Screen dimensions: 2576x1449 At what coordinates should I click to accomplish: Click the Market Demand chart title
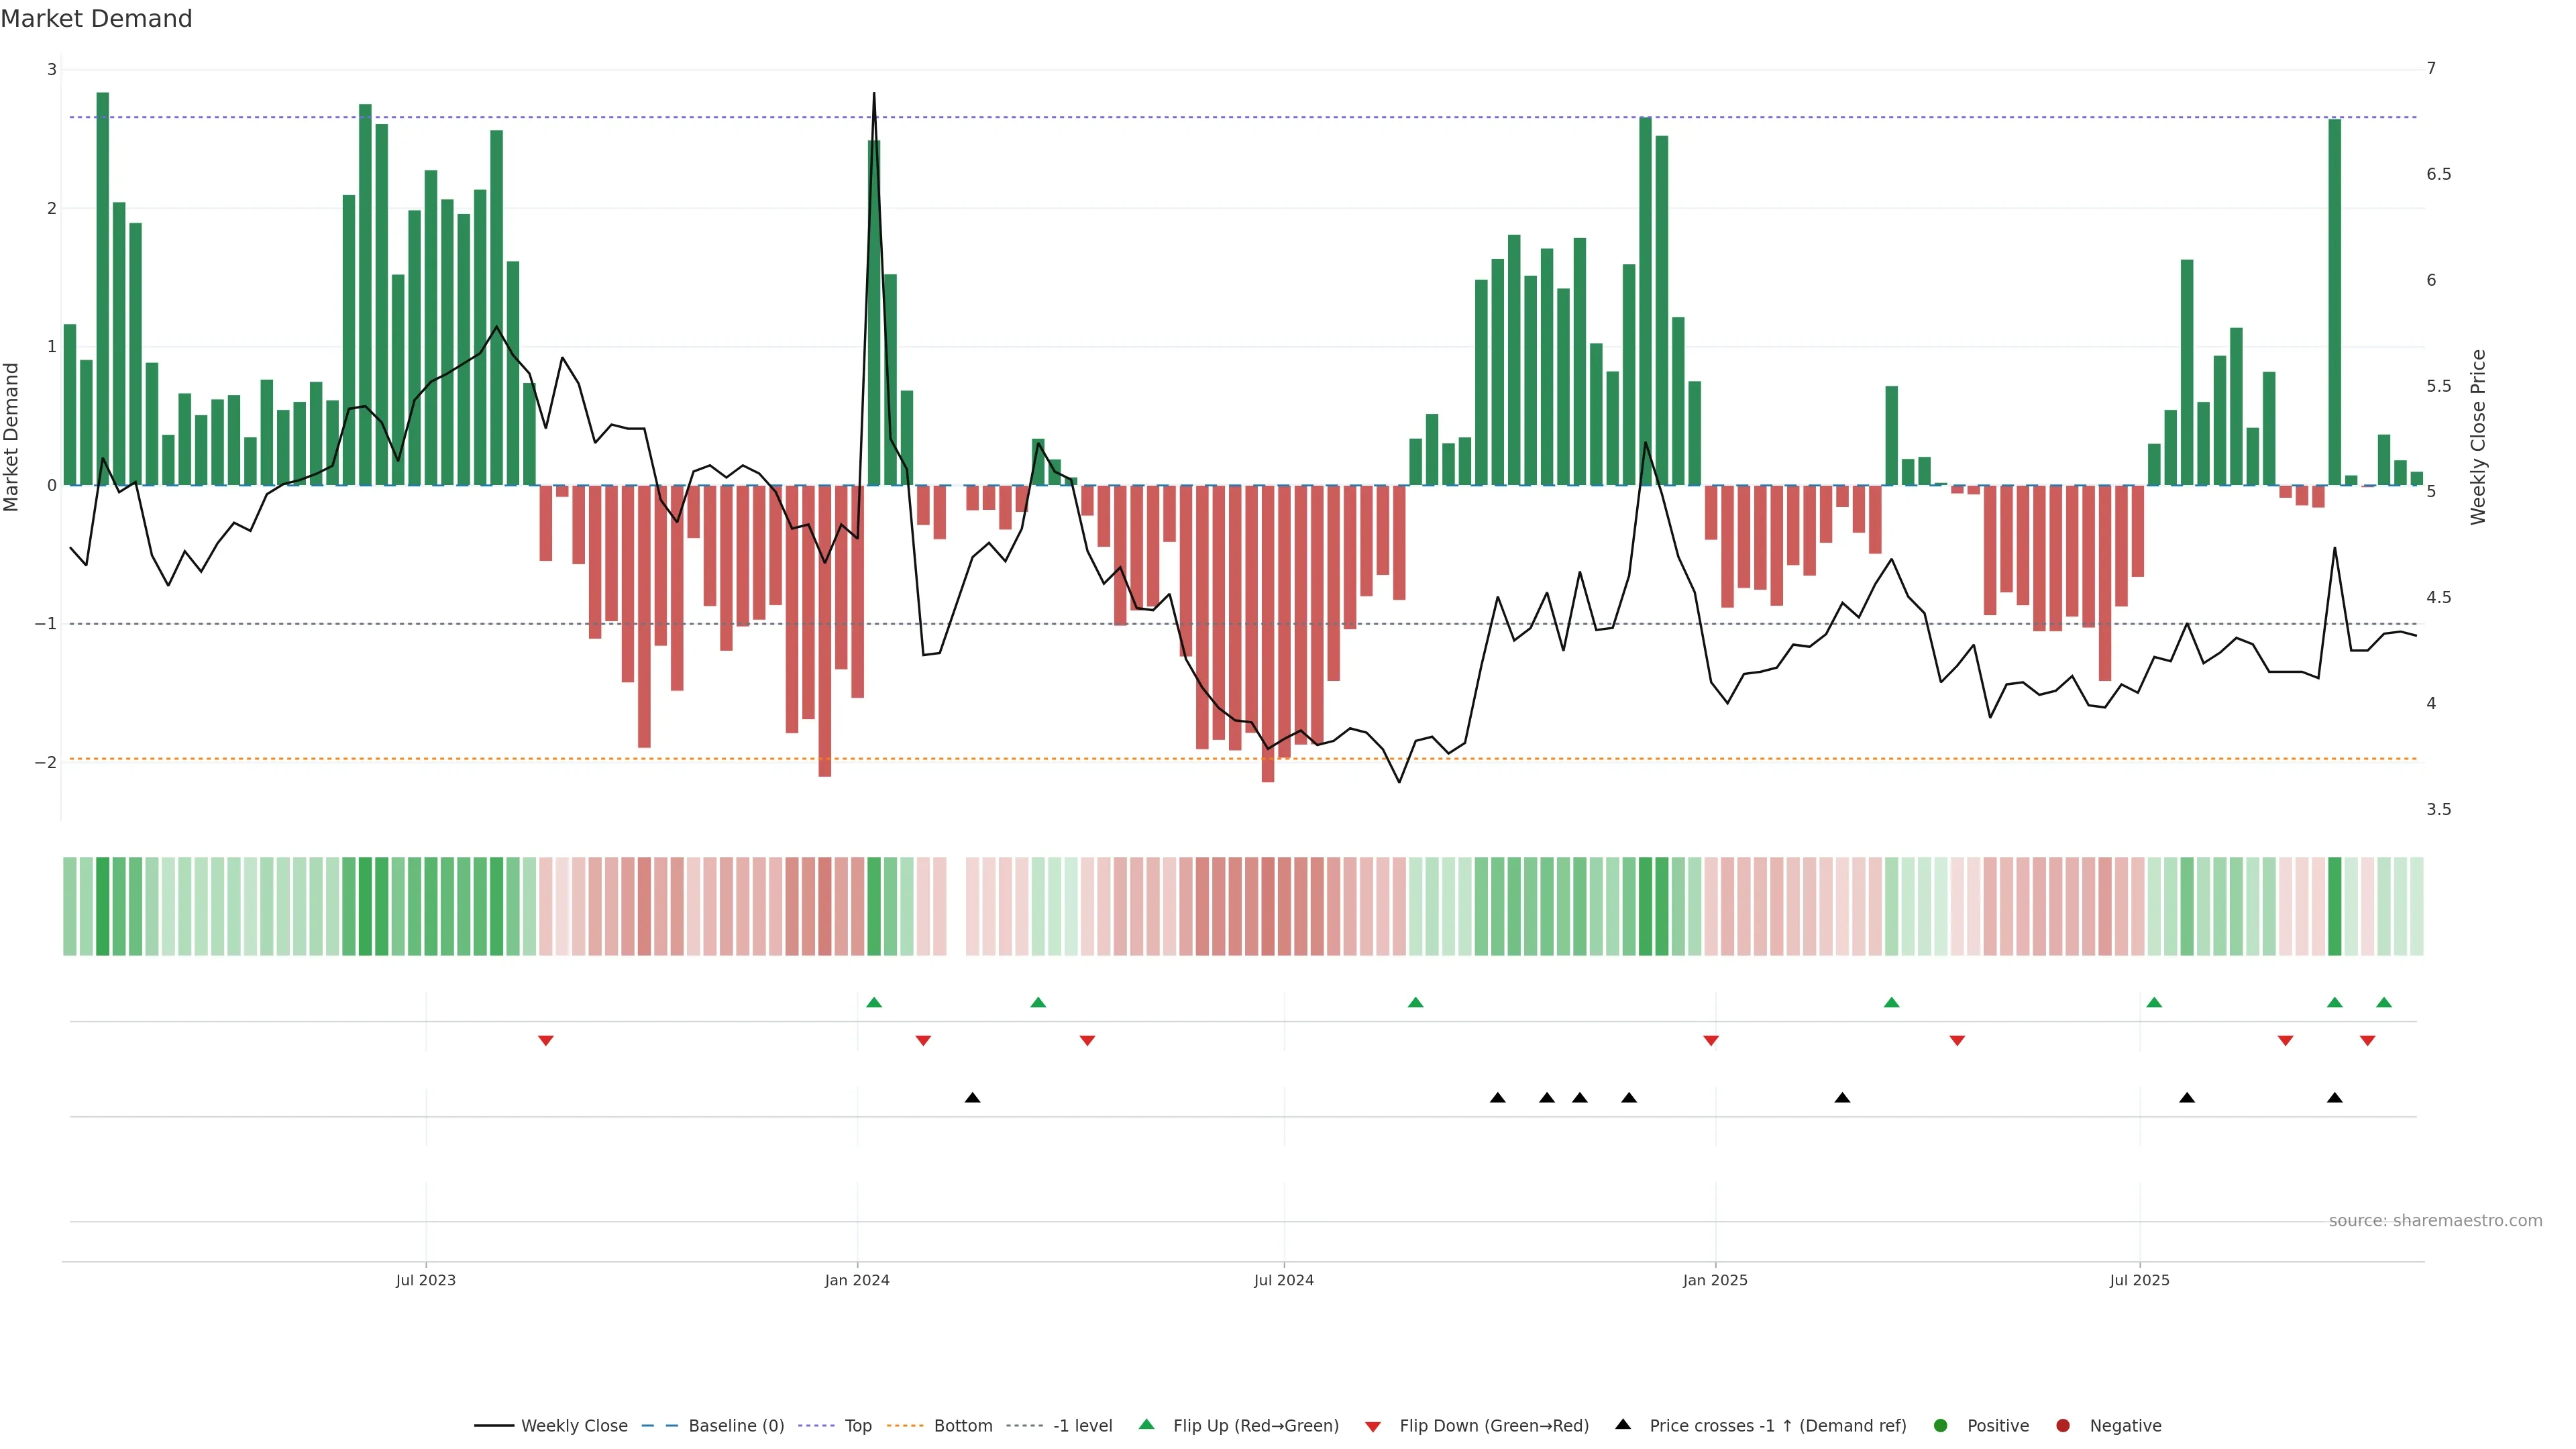[x=96, y=19]
